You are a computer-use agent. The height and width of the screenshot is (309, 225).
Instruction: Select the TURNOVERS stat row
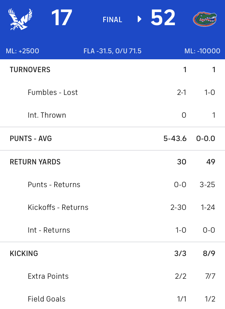point(112,70)
